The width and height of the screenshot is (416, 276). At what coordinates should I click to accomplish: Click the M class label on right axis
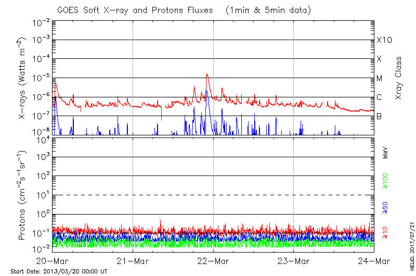point(380,79)
